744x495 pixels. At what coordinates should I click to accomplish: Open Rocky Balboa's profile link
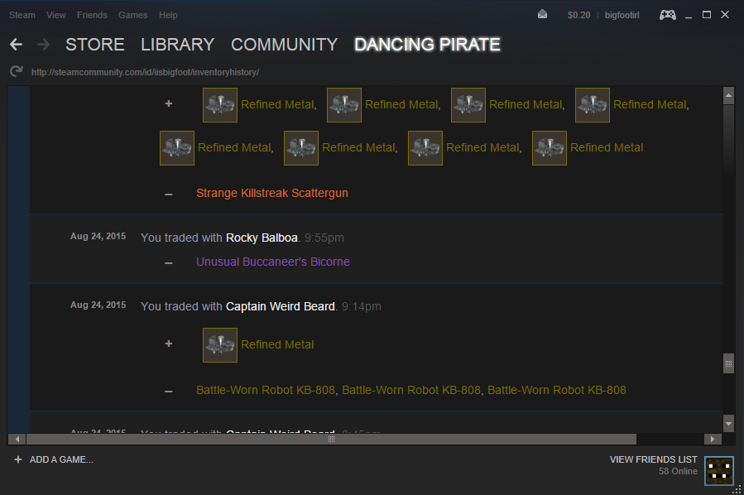262,238
